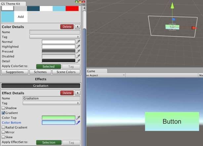Pick Highlighted color with eyedropper
Image resolution: width=203 pixels, height=146 pixels.
(78, 46)
